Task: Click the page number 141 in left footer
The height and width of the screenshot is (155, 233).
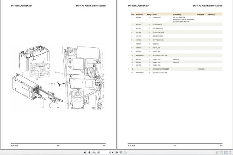Action: coord(104,146)
